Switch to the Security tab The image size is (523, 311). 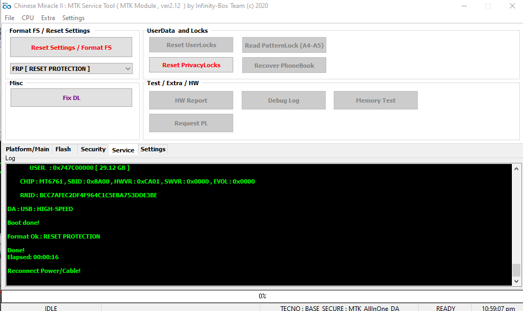pyautogui.click(x=93, y=149)
